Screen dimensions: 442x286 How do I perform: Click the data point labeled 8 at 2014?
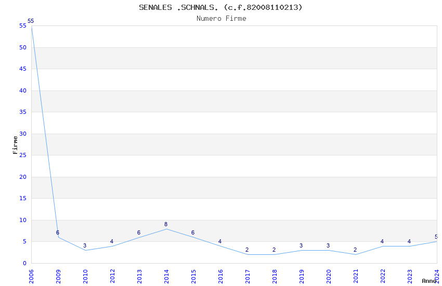(166, 229)
